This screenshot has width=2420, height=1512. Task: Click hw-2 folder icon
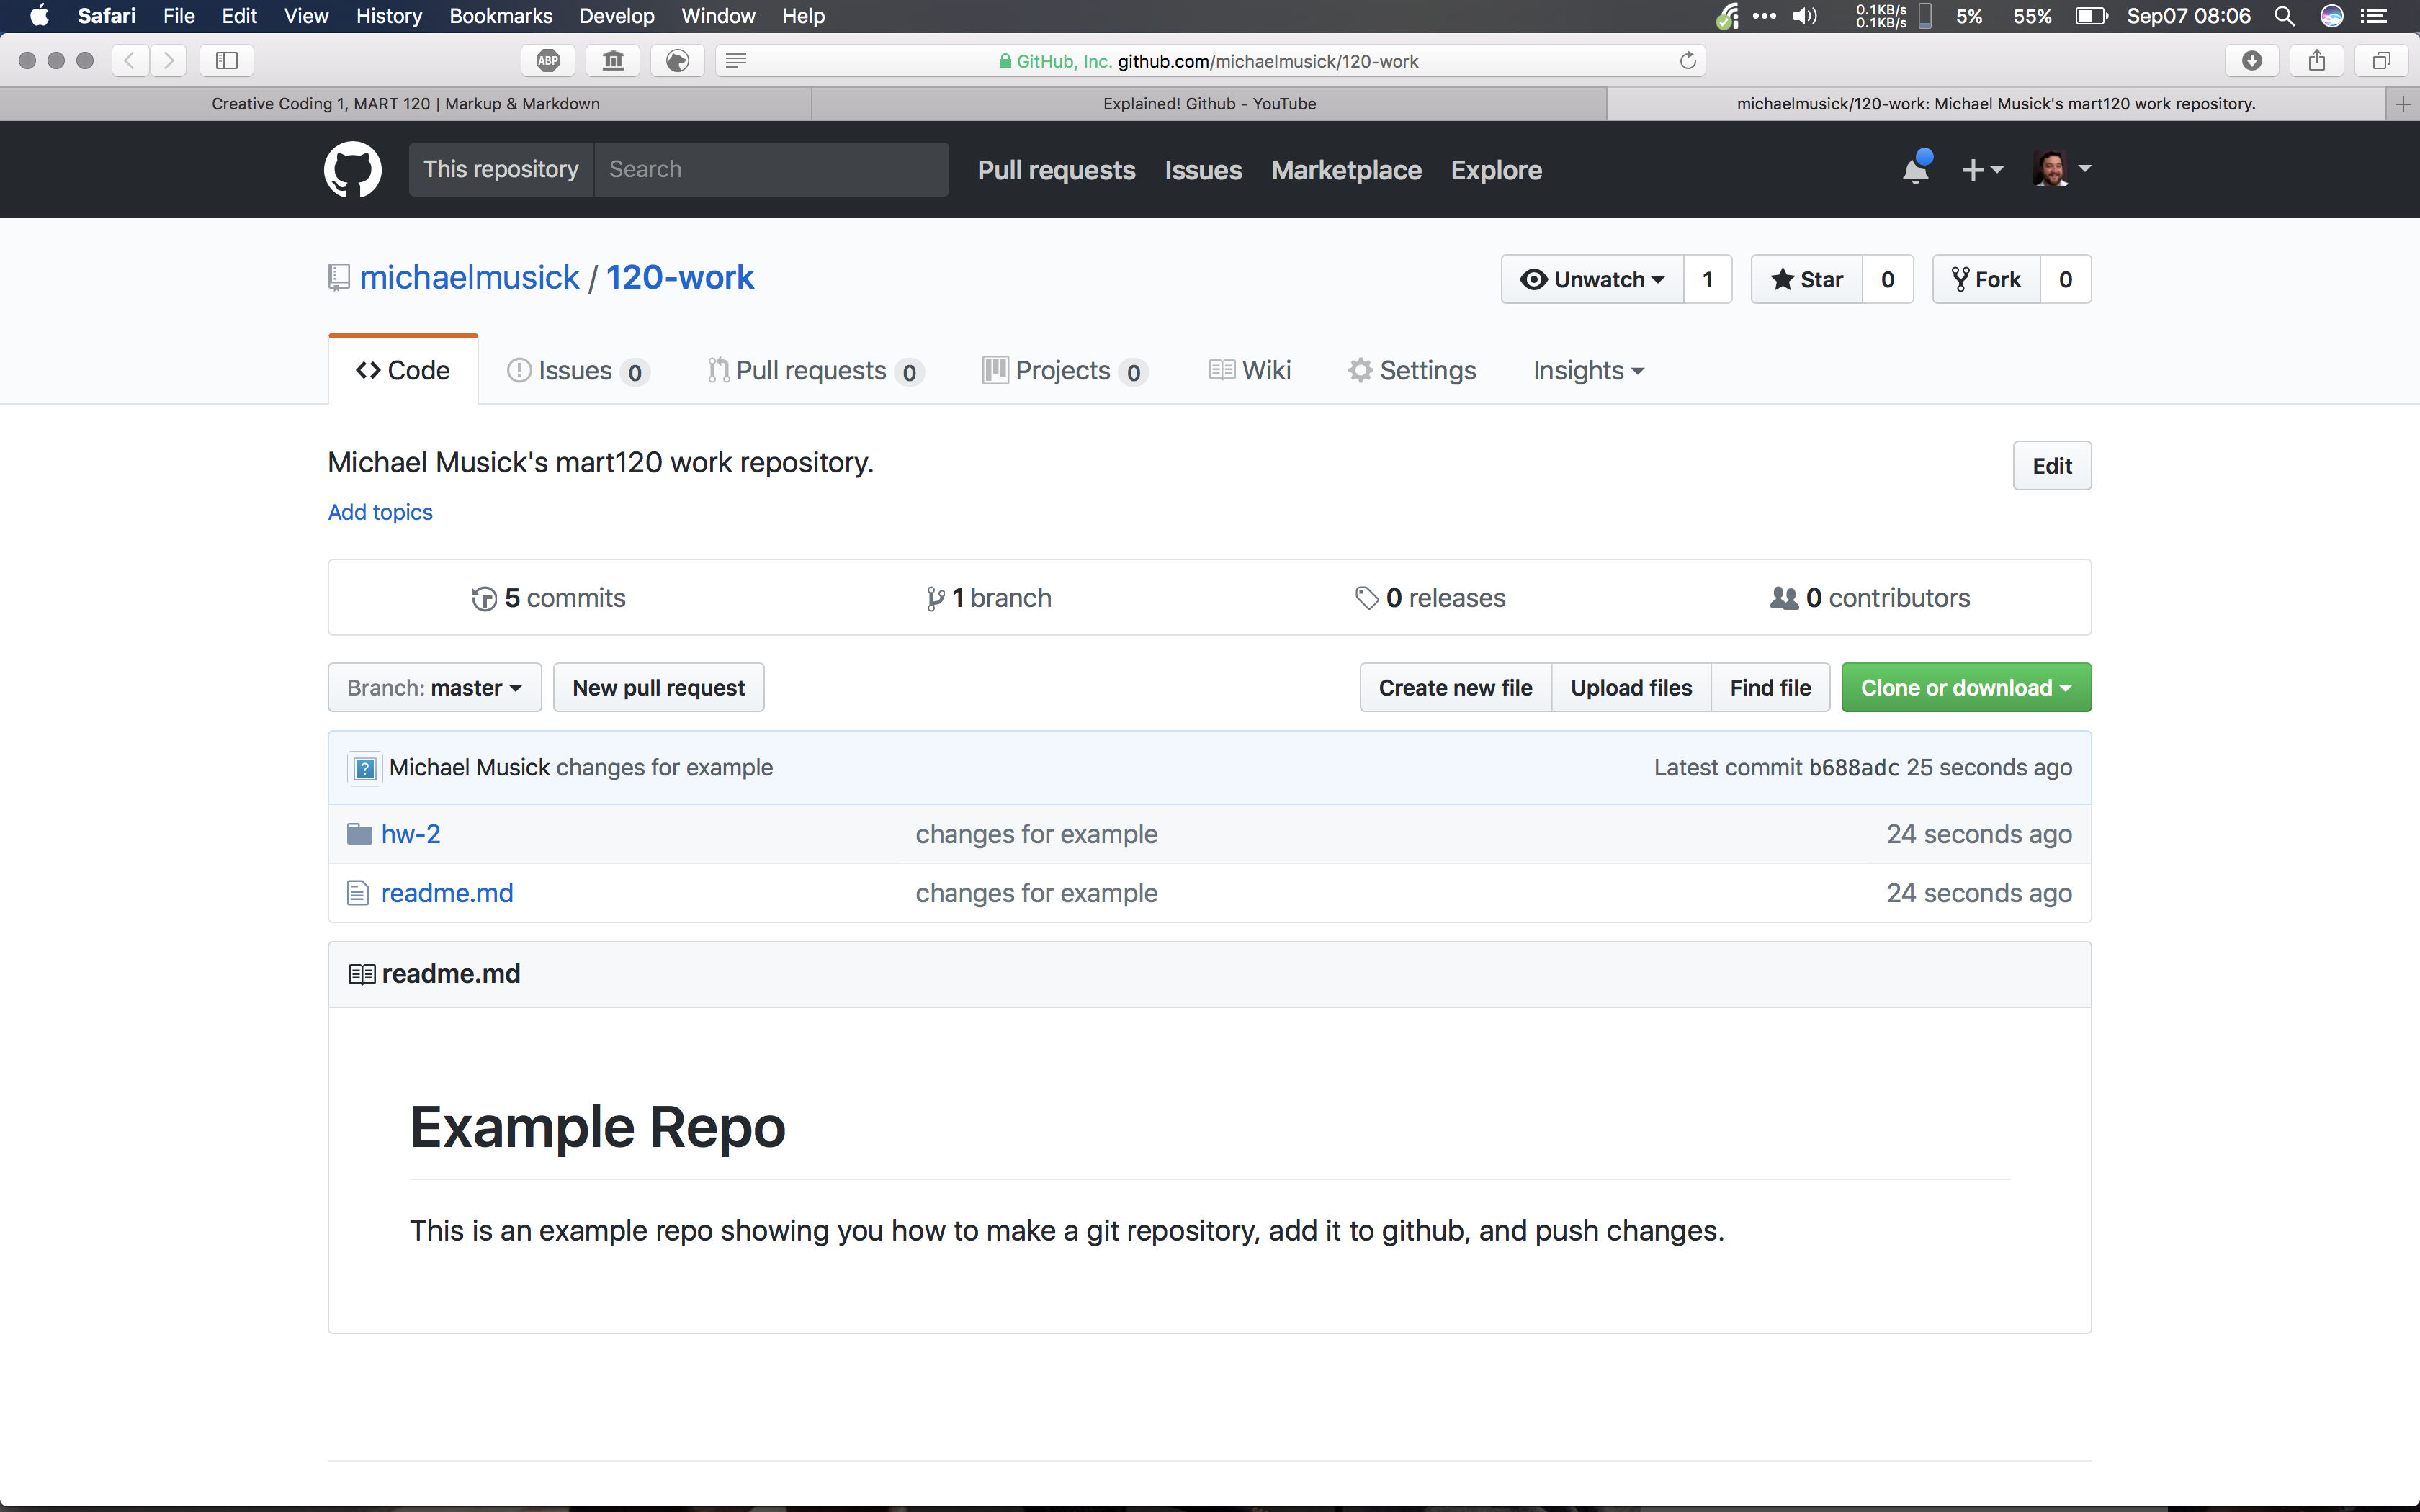[x=359, y=834]
